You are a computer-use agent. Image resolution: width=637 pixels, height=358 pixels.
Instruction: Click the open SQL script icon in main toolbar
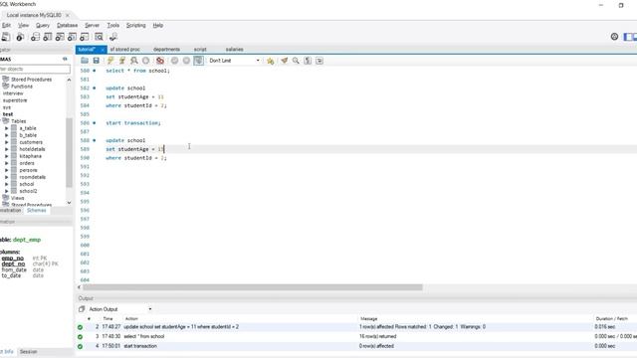[x=20, y=37]
